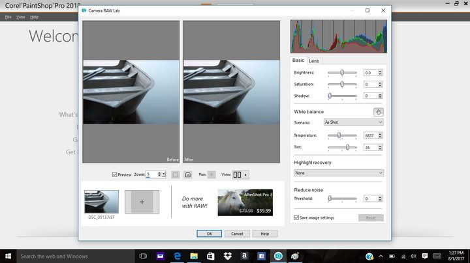Open the touch keyboard tray icon
This screenshot has width=470, height=263.
[x=437, y=256]
